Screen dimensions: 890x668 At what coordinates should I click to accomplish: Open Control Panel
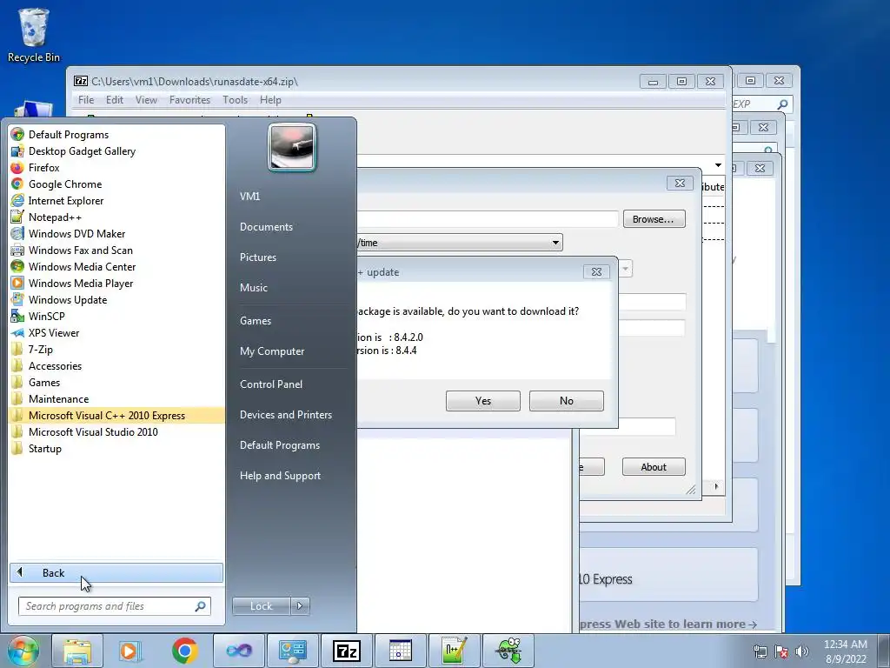click(271, 384)
